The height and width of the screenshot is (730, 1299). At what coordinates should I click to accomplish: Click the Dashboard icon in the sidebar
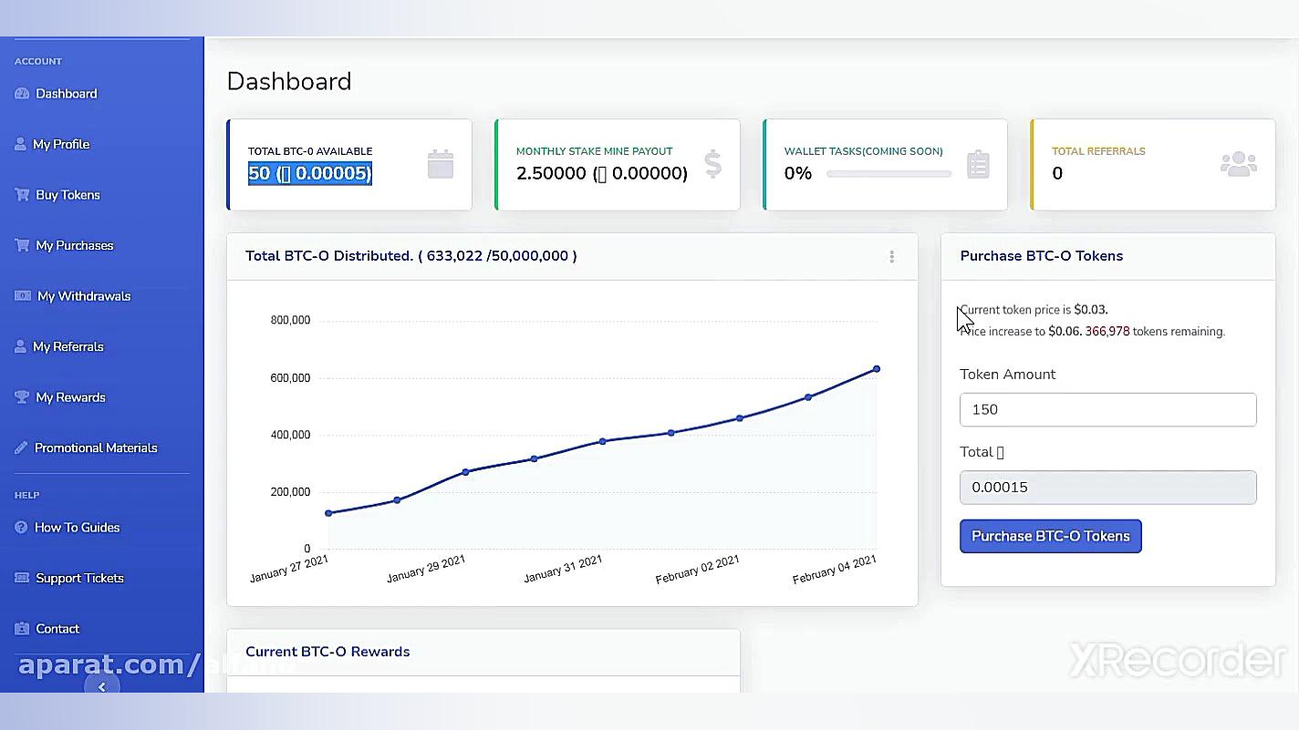point(20,93)
